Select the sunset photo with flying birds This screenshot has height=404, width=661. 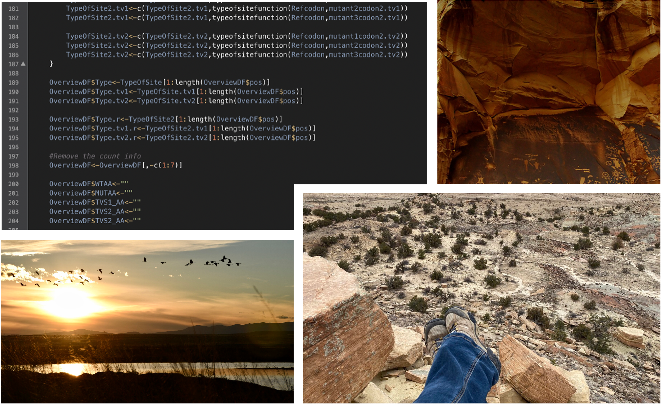pyautogui.click(x=147, y=322)
